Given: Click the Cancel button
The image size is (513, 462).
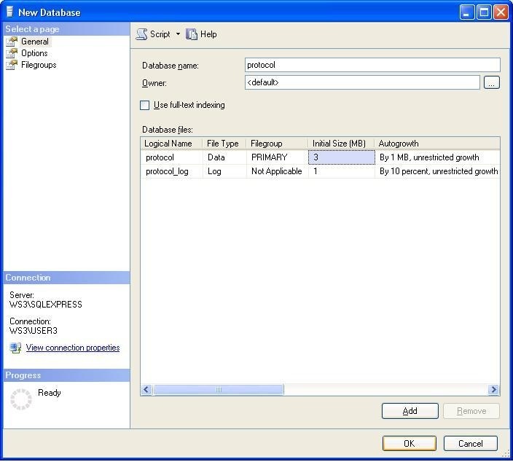Looking at the screenshot, I should [471, 444].
